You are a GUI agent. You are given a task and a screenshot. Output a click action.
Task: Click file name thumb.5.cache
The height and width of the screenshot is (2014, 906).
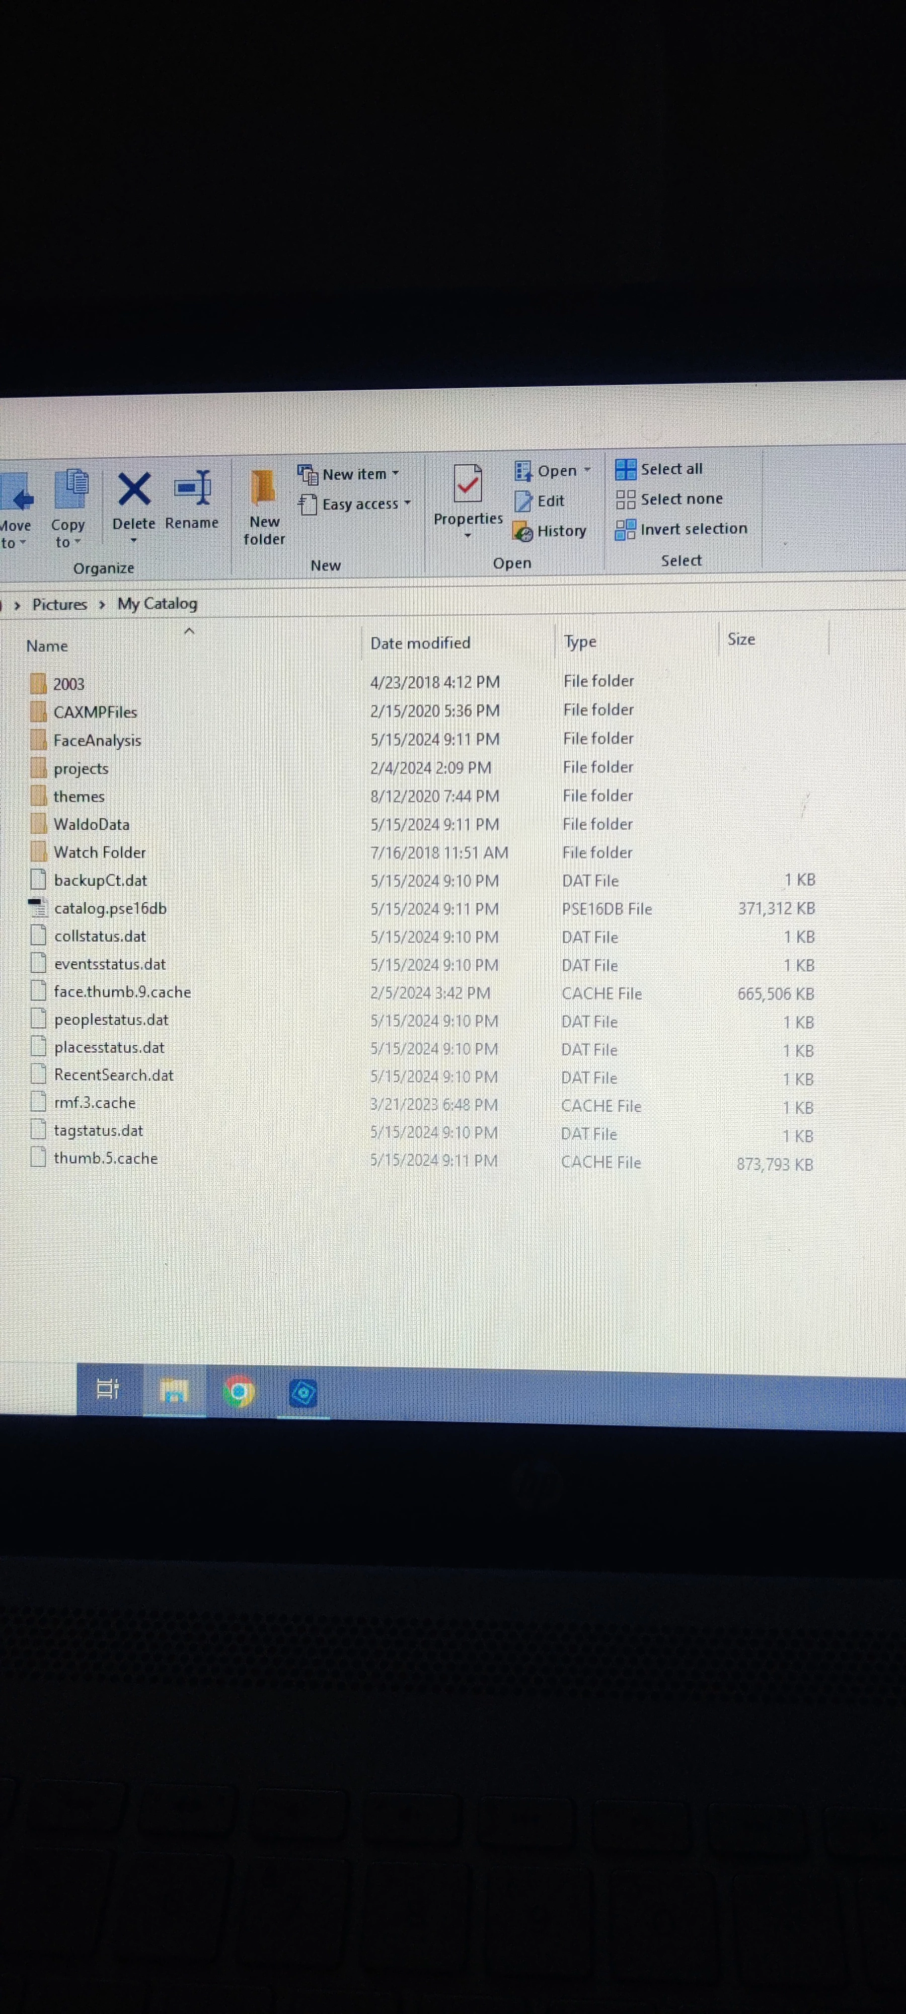tap(106, 1159)
